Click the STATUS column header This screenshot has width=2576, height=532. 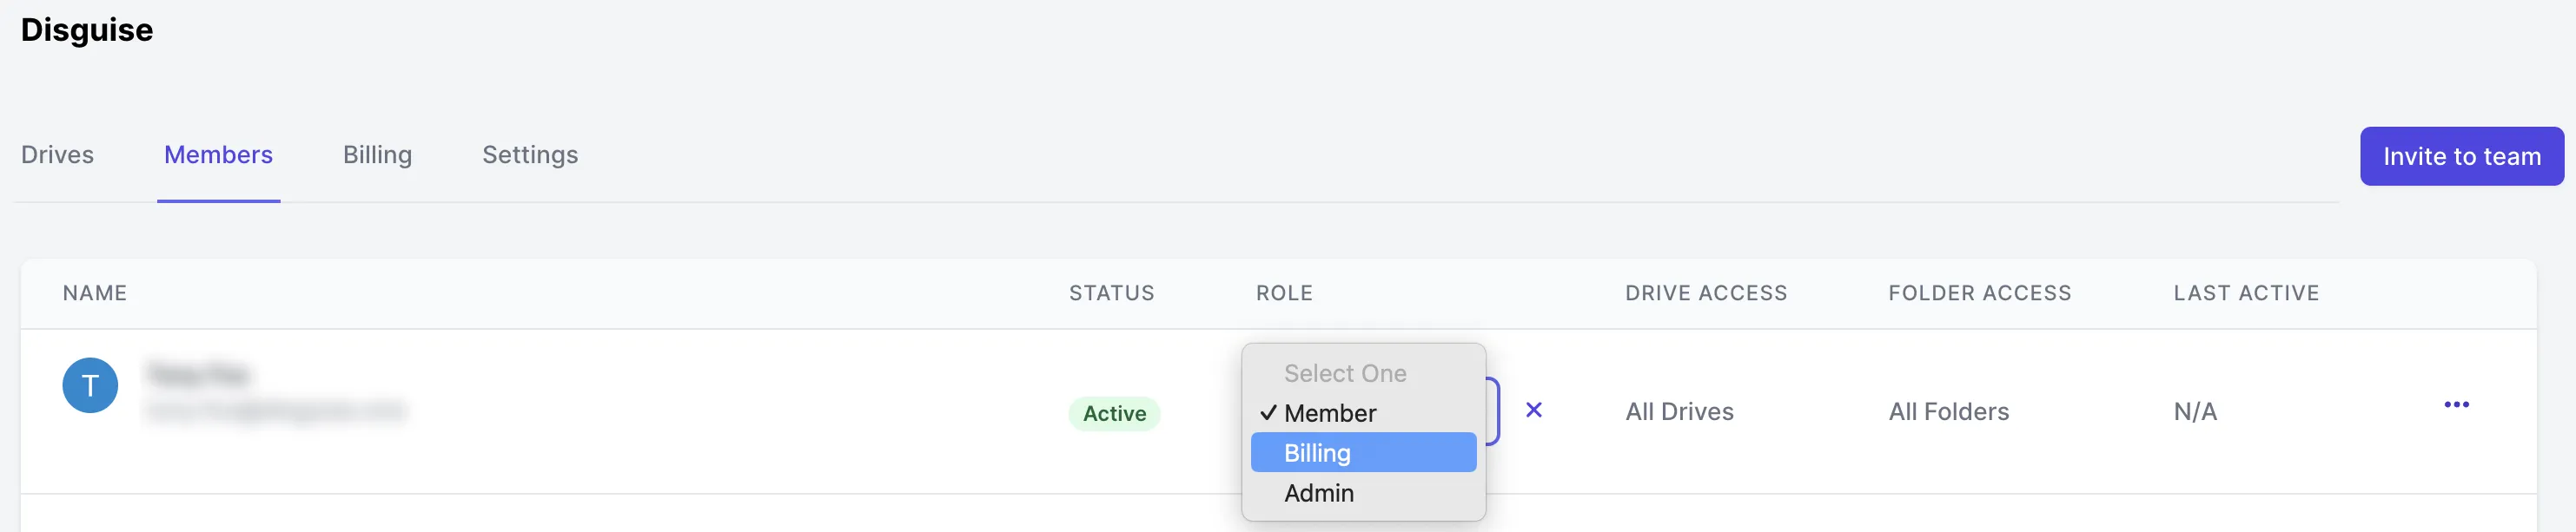coord(1111,292)
